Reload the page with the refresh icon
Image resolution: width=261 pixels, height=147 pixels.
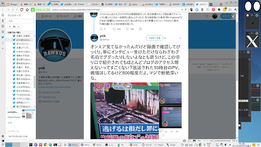pyautogui.click(x=22, y=10)
